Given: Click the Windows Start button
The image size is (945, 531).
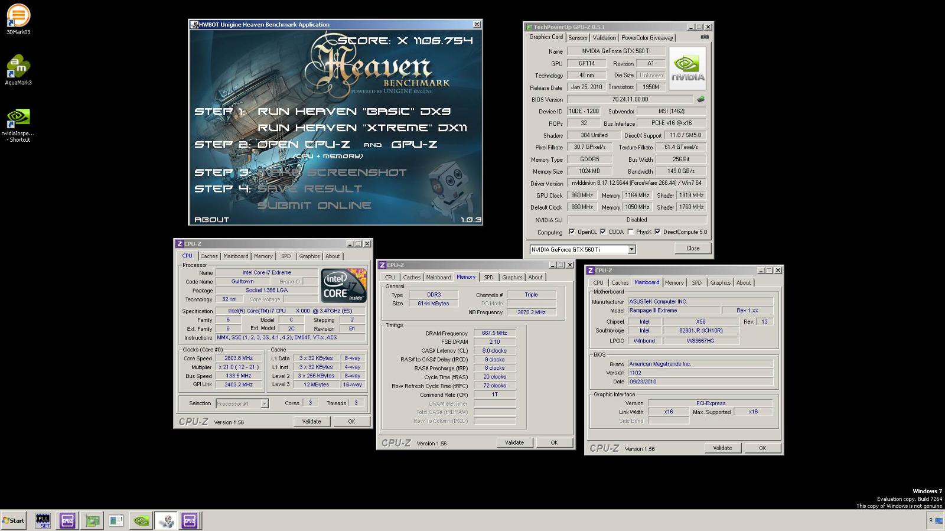Looking at the screenshot, I should click(14, 520).
